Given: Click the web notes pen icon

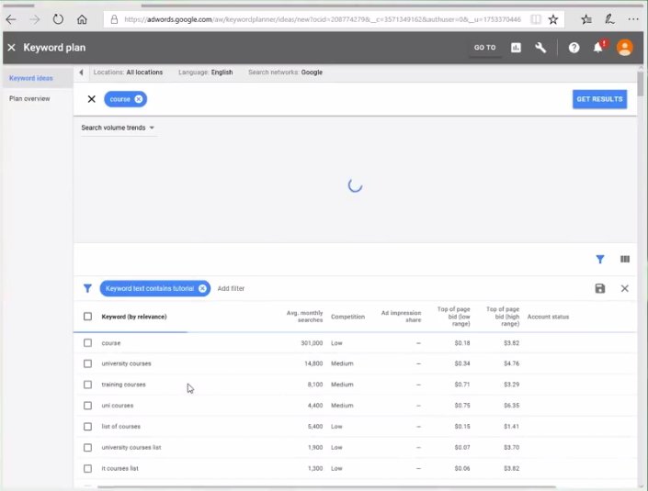Looking at the screenshot, I should (609, 19).
